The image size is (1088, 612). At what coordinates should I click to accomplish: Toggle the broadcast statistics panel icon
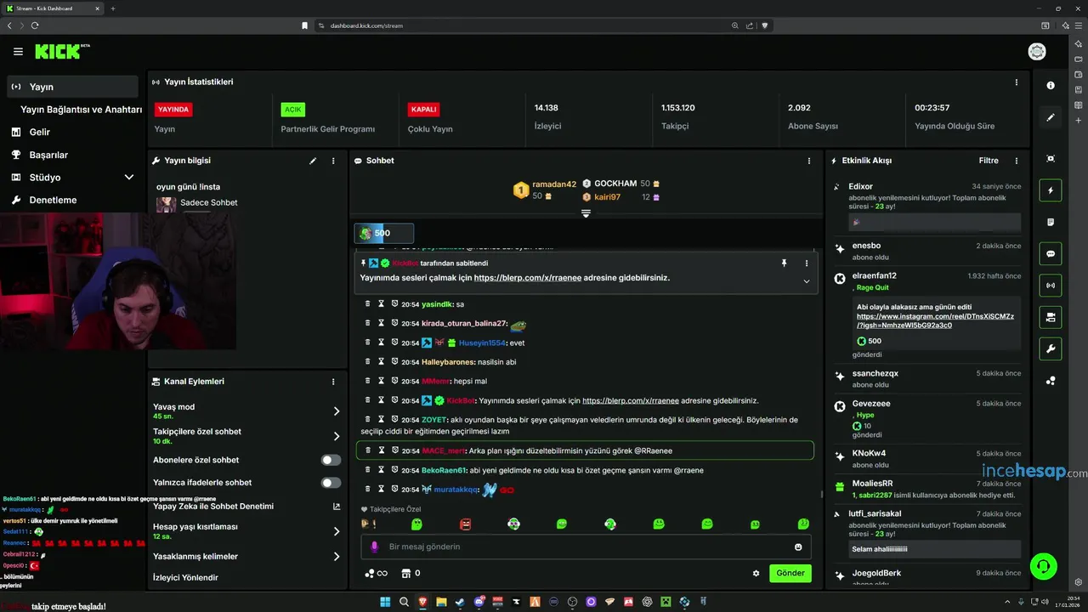[1051, 286]
